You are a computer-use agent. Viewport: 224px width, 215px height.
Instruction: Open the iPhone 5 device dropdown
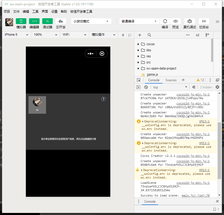17,35
